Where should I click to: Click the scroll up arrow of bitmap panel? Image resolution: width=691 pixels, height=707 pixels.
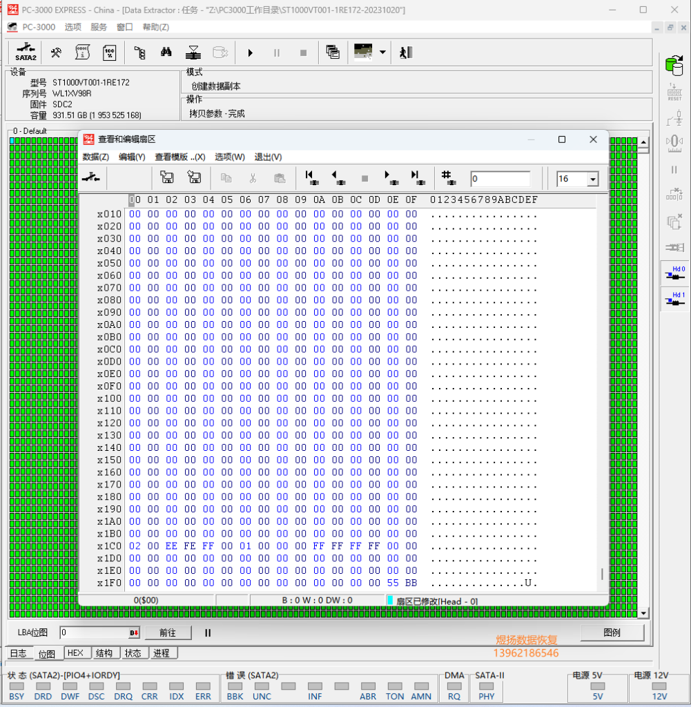point(643,142)
